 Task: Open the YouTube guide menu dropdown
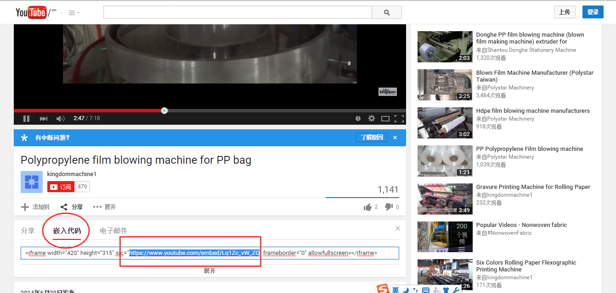[73, 13]
